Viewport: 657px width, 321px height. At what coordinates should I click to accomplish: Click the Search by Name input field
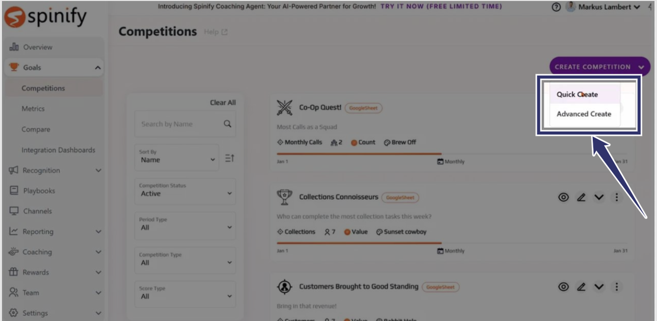(x=185, y=124)
